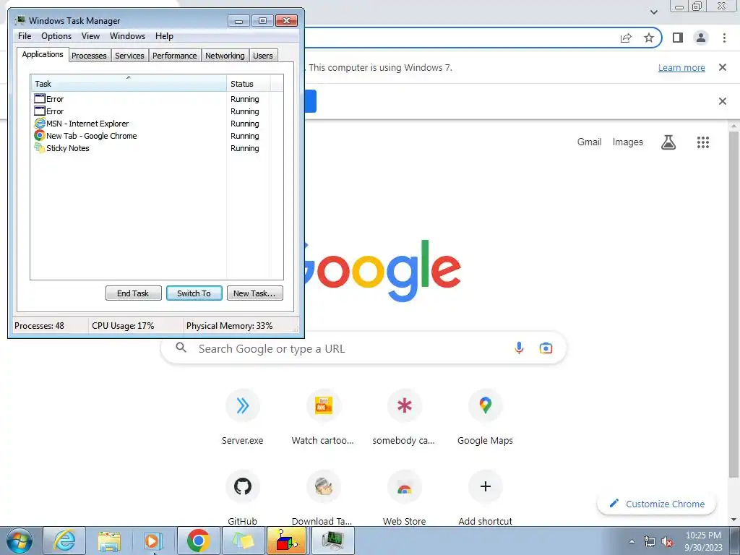This screenshot has height=555, width=740.
Task: Show hidden tray icons arrow
Action: coord(632,542)
